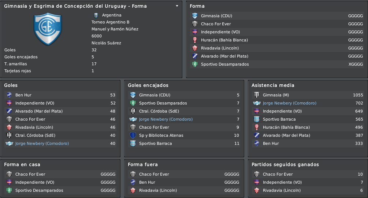Click the large Gimnasia y Esgrima club crest
The height and width of the screenshot is (198, 368).
tap(48, 29)
